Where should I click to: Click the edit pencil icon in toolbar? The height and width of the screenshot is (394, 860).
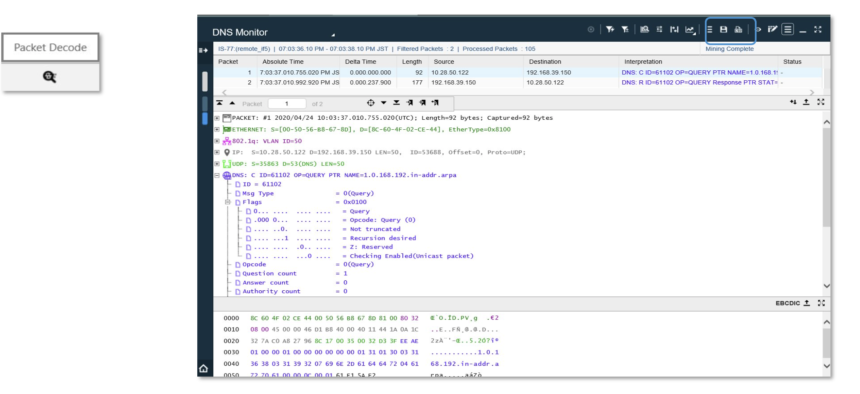[x=772, y=30]
